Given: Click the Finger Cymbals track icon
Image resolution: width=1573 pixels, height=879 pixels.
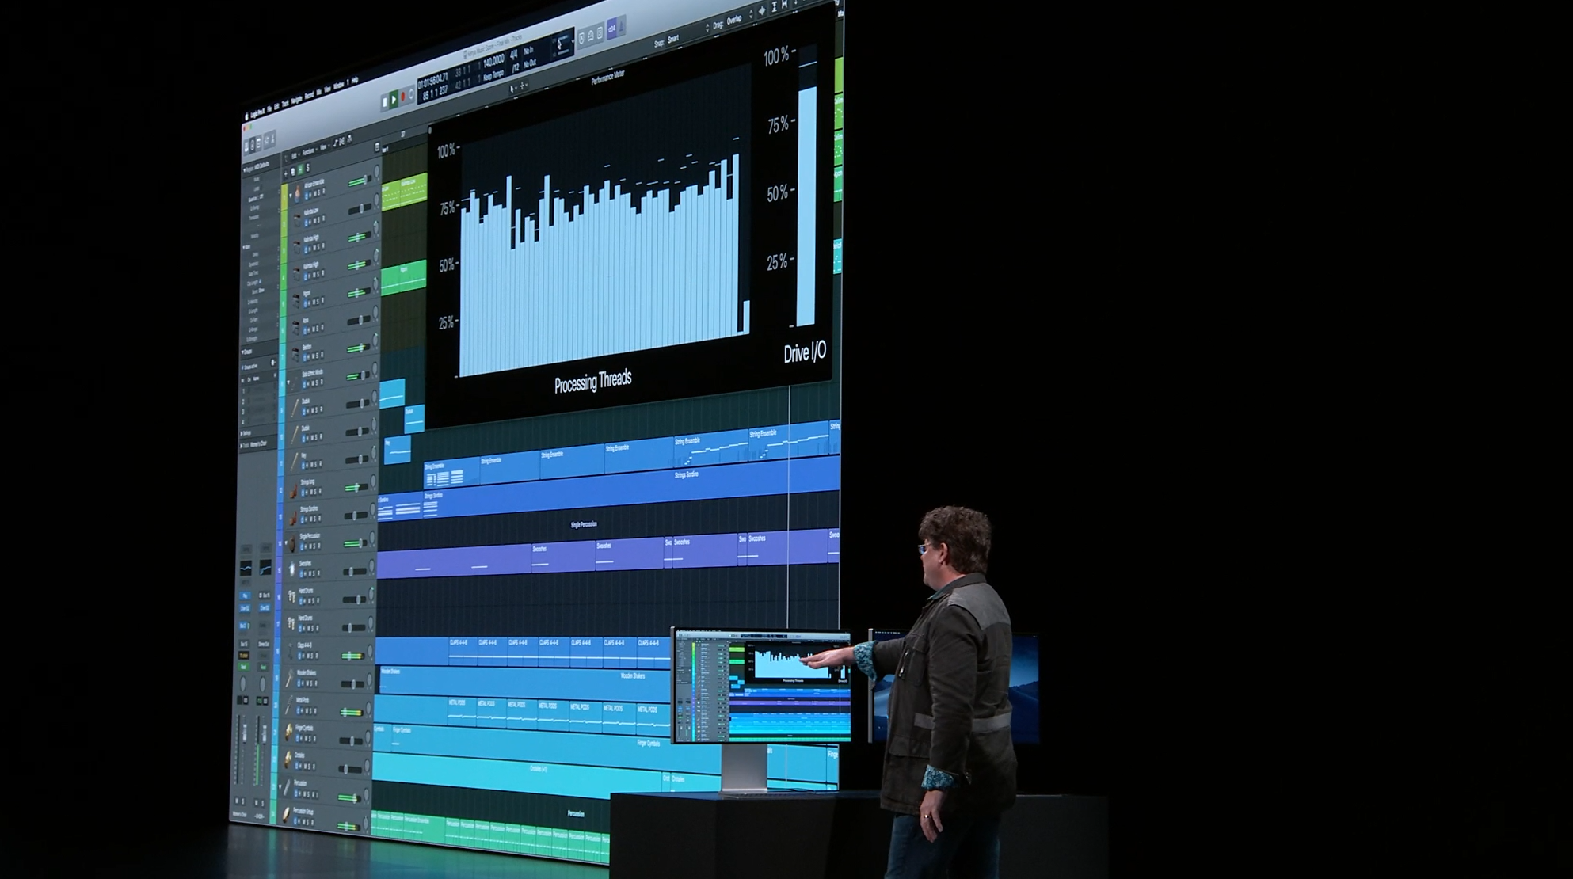Looking at the screenshot, I should point(289,730).
